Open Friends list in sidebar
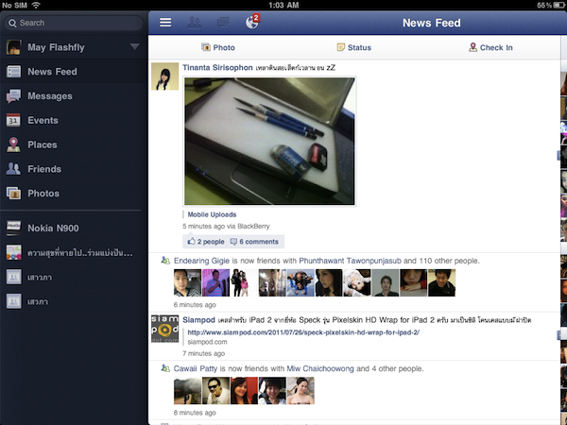 tap(43, 170)
